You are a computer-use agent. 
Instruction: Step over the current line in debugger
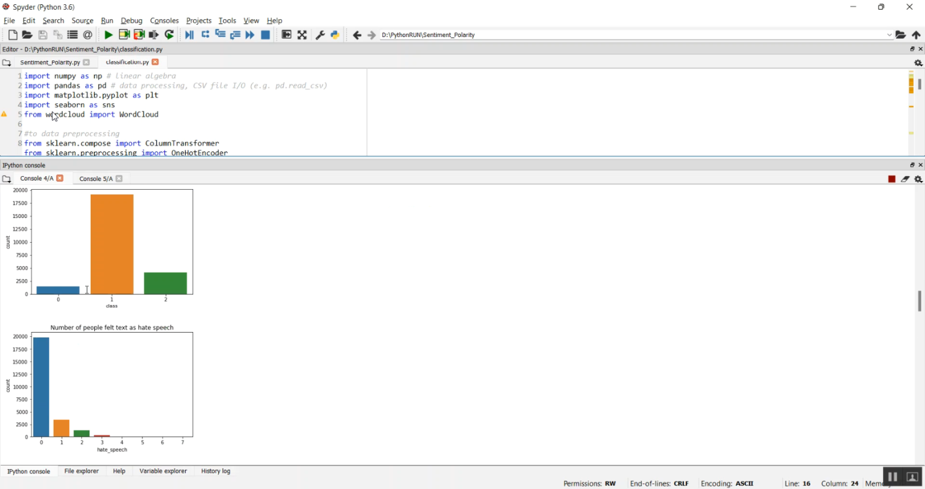[205, 35]
